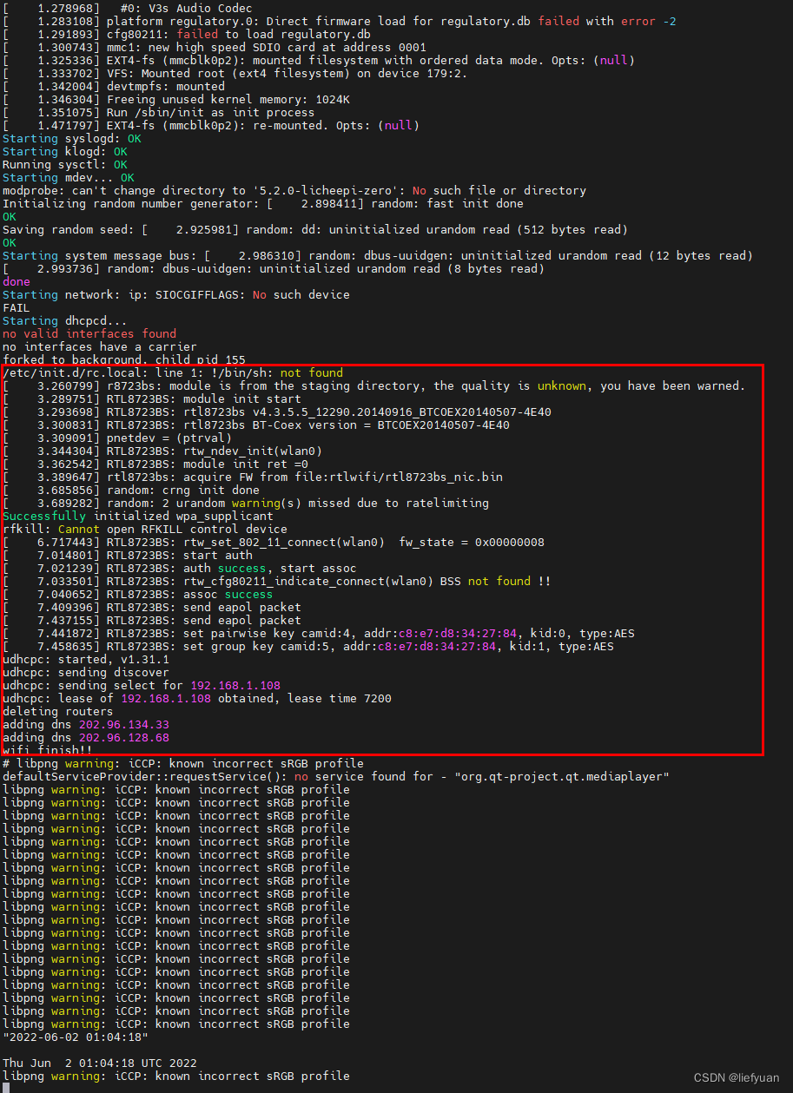The width and height of the screenshot is (793, 1093).
Task: Click 'Initializing random number generator' line
Action: 263,203
